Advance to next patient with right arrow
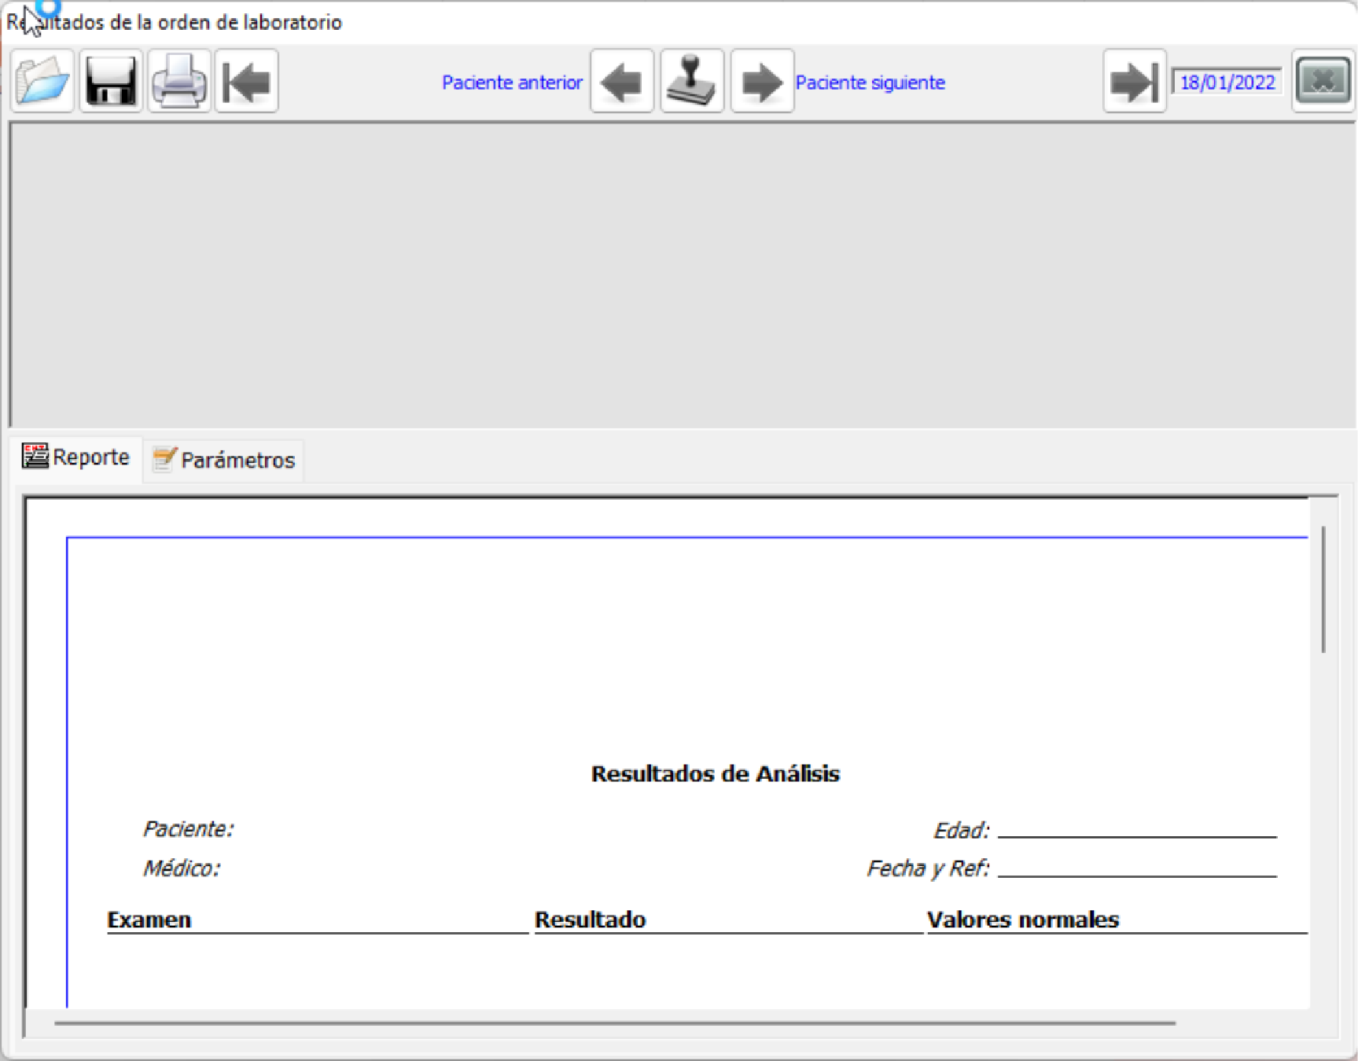The height and width of the screenshot is (1061, 1358). pyautogui.click(x=762, y=81)
